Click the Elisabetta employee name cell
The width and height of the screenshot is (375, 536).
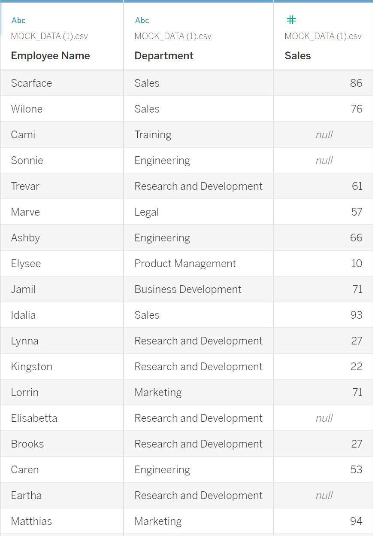point(34,418)
